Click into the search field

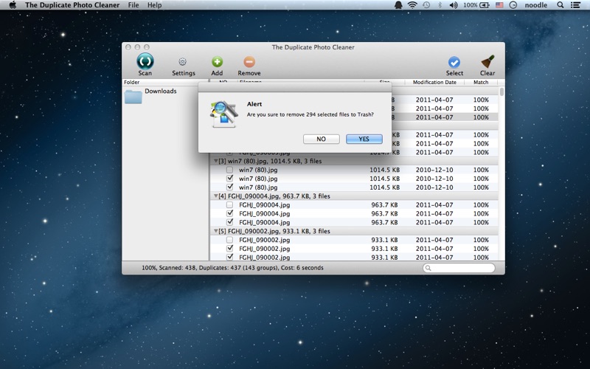click(x=459, y=268)
